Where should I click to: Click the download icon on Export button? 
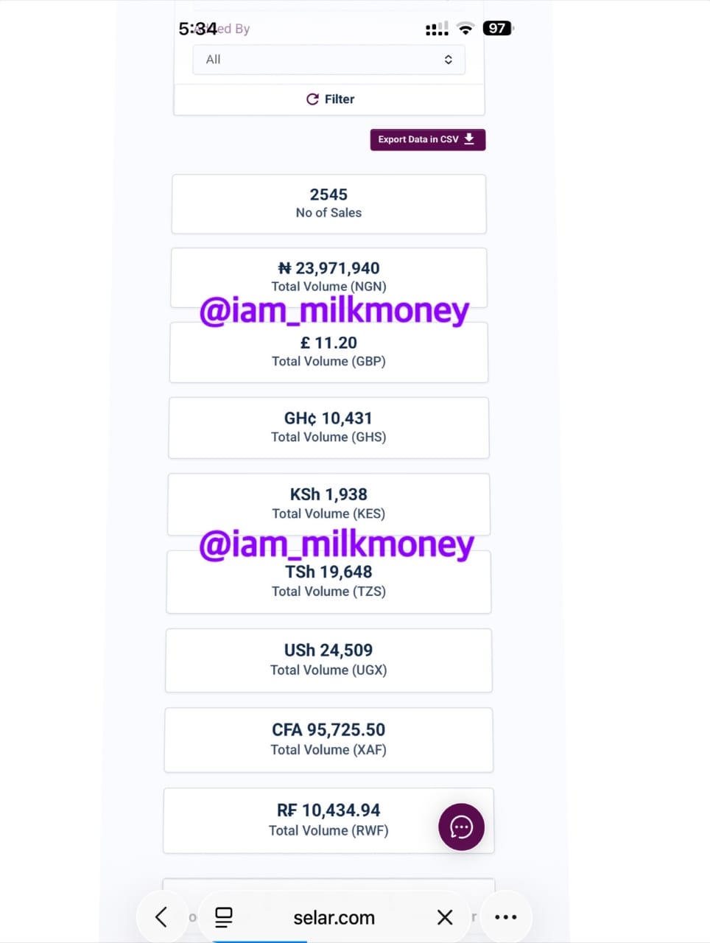tap(469, 139)
